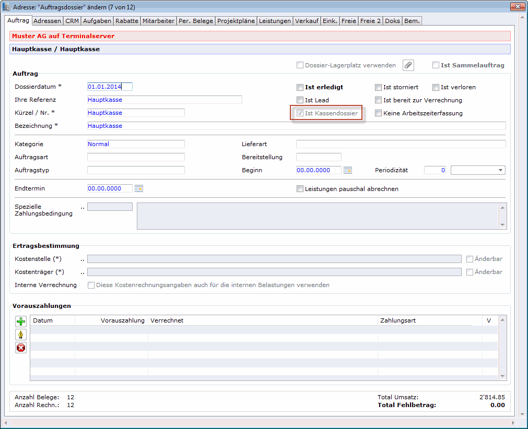Enable the Ist storniert checkbox
Image resolution: width=528 pixels, height=429 pixels.
[x=379, y=87]
